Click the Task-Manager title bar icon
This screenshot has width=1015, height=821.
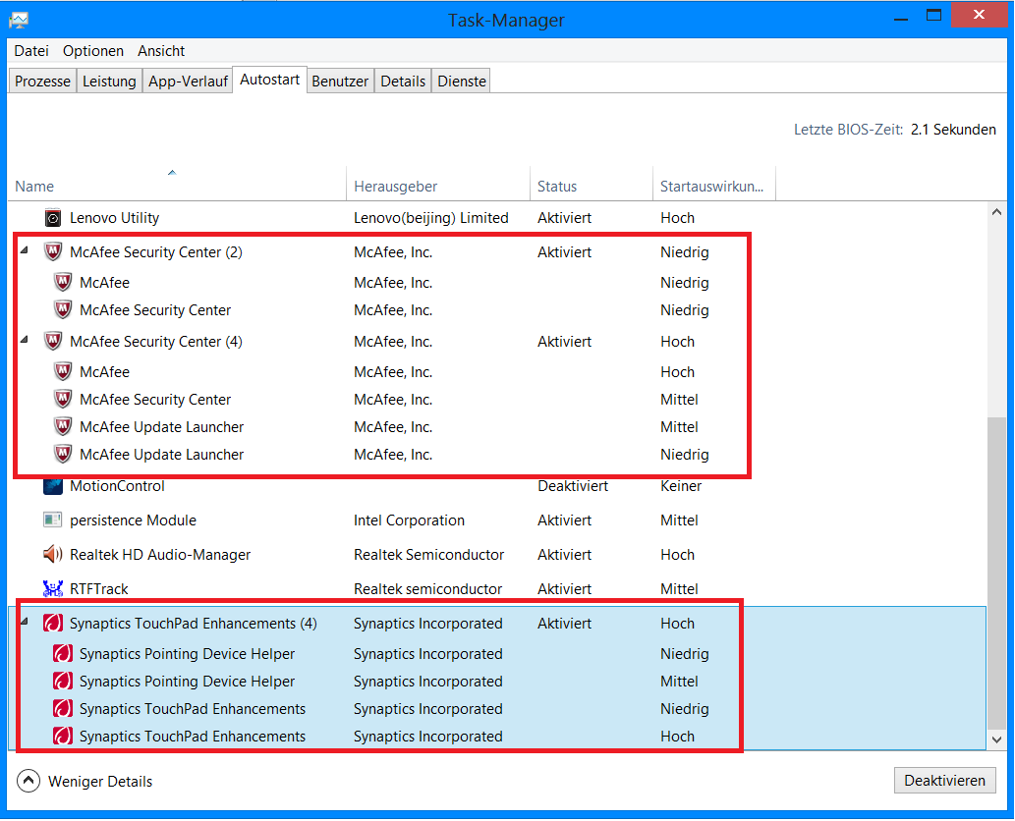click(18, 20)
